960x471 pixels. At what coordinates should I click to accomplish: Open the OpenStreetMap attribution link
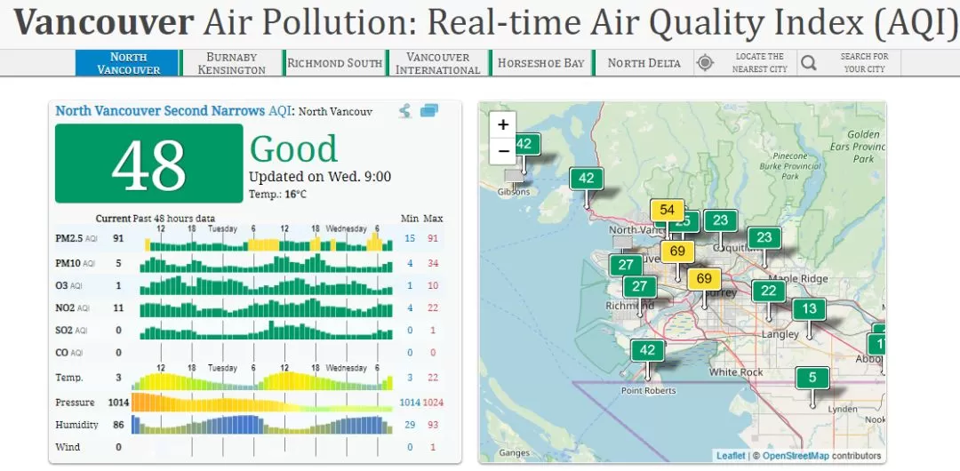point(796,456)
